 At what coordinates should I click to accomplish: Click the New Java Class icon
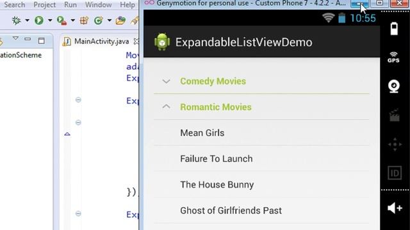(98, 20)
